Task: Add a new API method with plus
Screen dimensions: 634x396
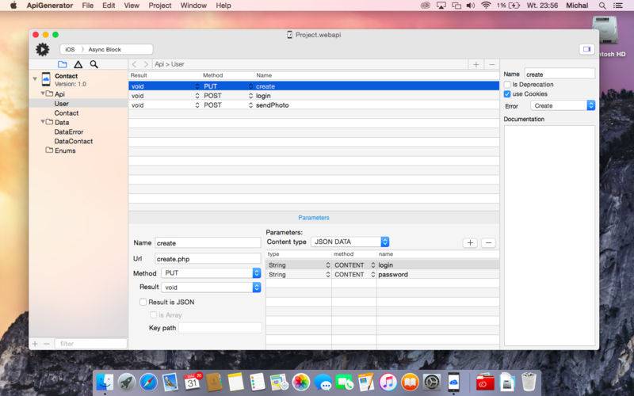Action: pos(476,64)
